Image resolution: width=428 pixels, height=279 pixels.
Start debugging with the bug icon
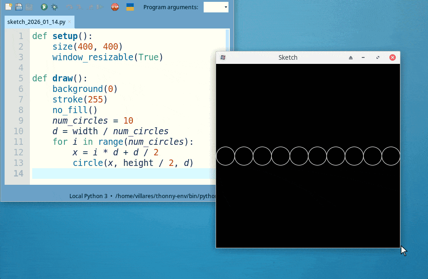click(54, 7)
